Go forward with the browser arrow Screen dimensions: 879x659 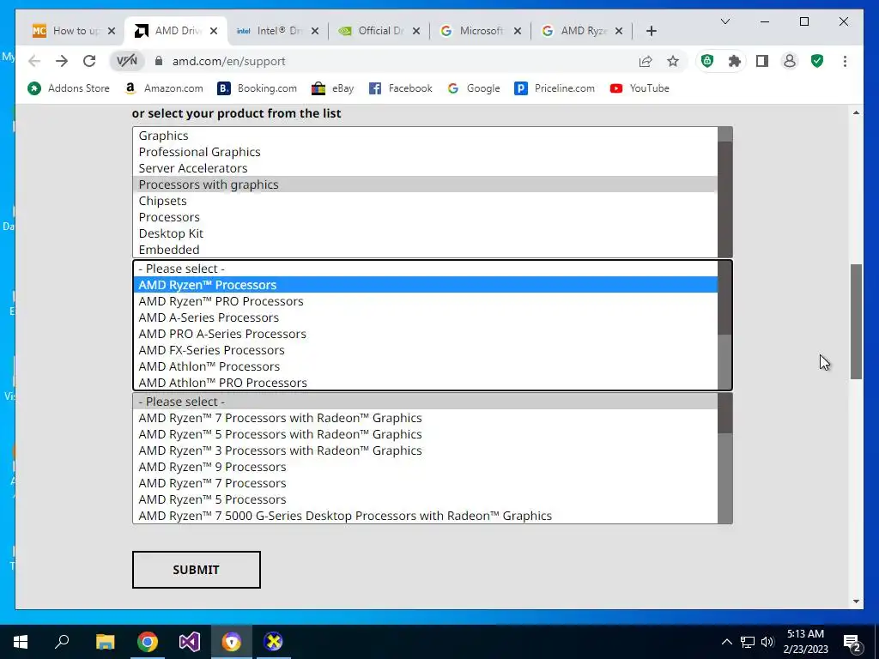coord(62,61)
